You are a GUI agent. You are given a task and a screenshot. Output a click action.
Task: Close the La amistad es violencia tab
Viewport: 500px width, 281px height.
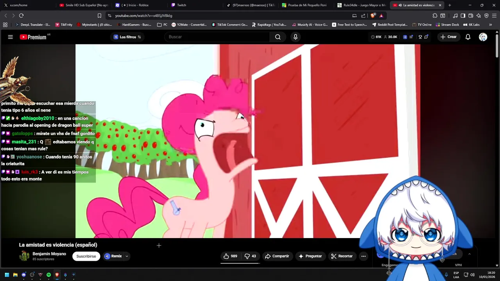440,5
